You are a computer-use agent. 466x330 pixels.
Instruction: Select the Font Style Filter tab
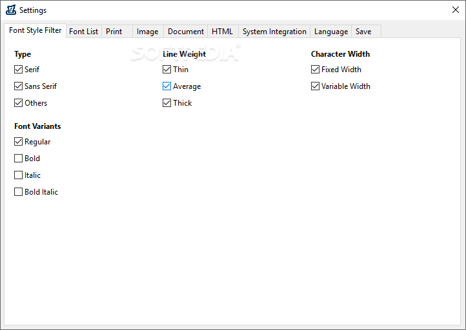(x=35, y=30)
